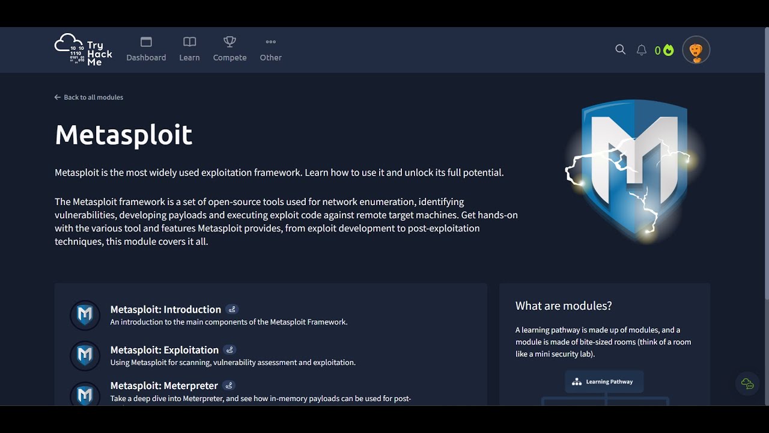The width and height of the screenshot is (769, 433).
Task: Open the green chat support bubble
Action: (x=747, y=384)
